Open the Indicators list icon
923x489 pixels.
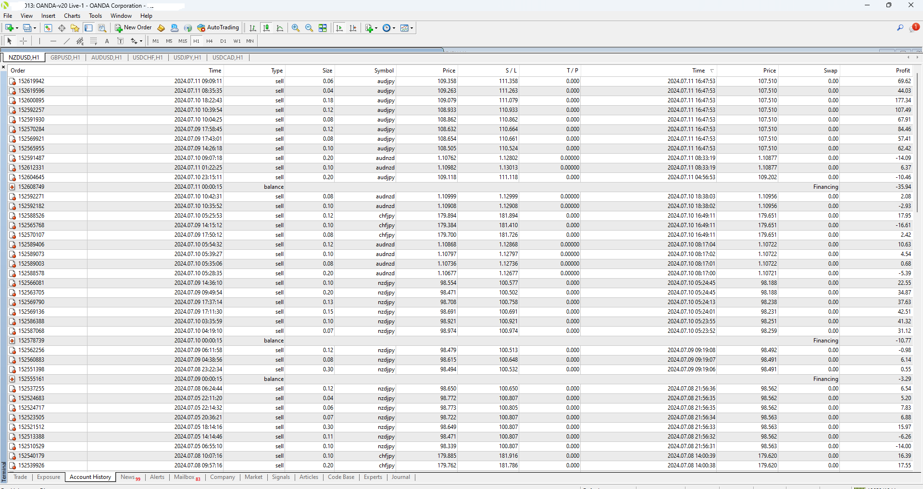coord(369,28)
